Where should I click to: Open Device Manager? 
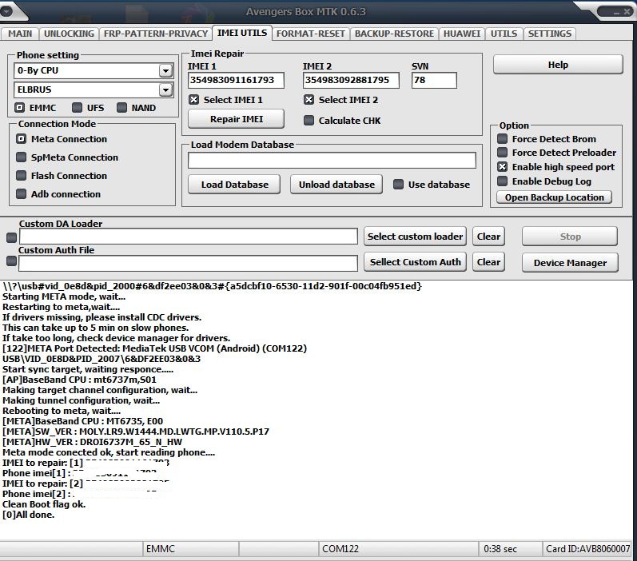tap(570, 263)
